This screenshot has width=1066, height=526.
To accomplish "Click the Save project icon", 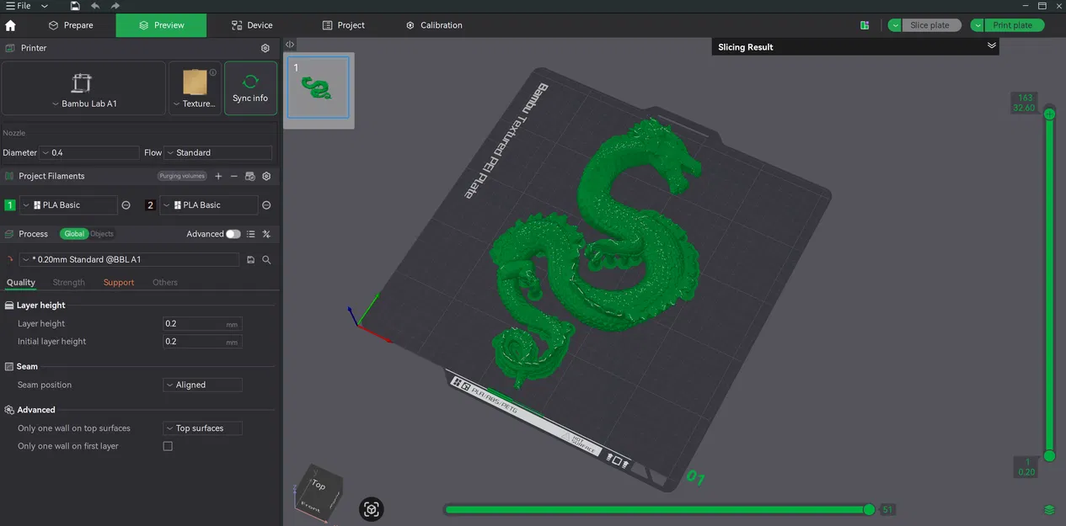I will click(x=75, y=6).
